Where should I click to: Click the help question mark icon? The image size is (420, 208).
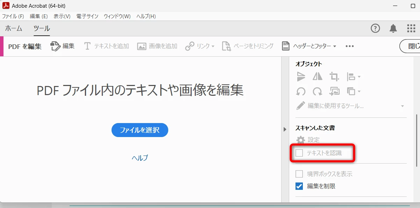point(375,29)
